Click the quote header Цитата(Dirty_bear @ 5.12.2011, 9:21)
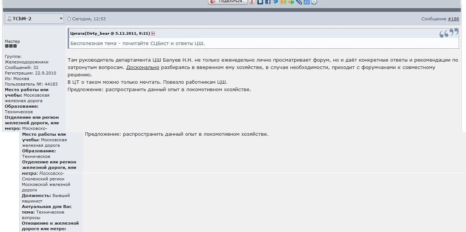The image size is (466, 232). tap(110, 34)
